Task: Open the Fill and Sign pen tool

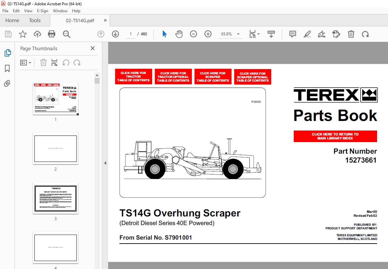Action: [x=322, y=34]
